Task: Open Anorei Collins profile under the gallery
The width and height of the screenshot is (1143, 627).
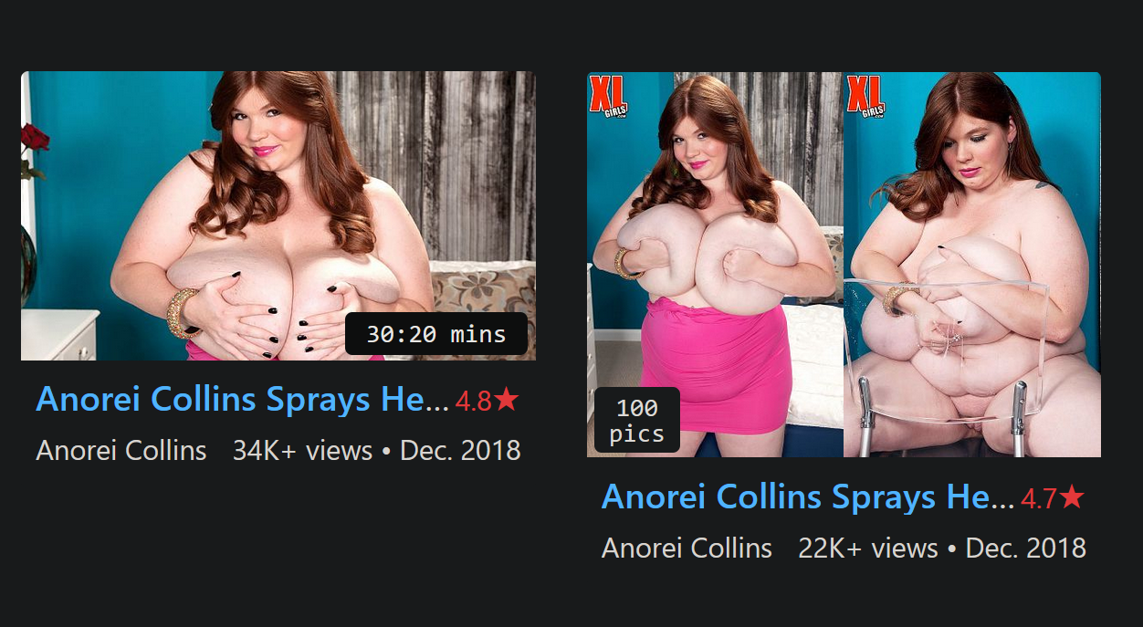Action: click(x=687, y=549)
